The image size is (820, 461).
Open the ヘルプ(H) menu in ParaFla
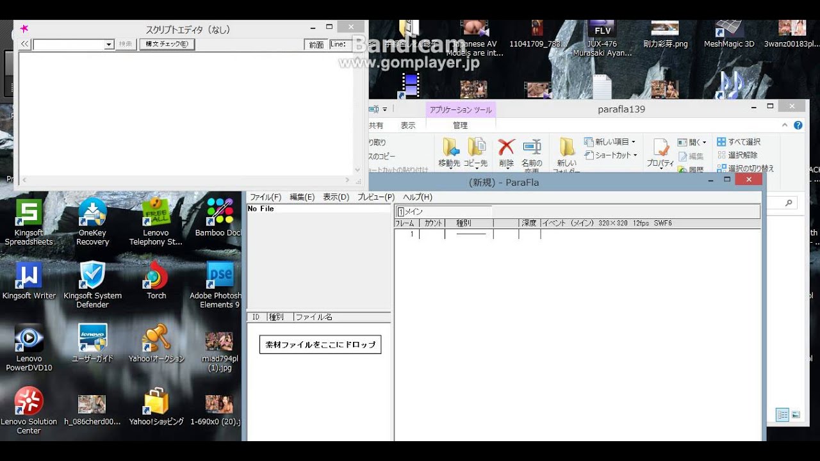click(417, 197)
